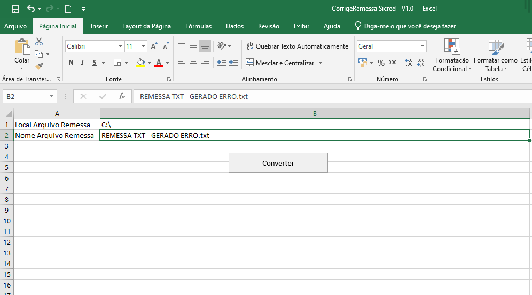This screenshot has width=532, height=295.
Task: Click the Increase Font Size icon
Action: (x=154, y=46)
